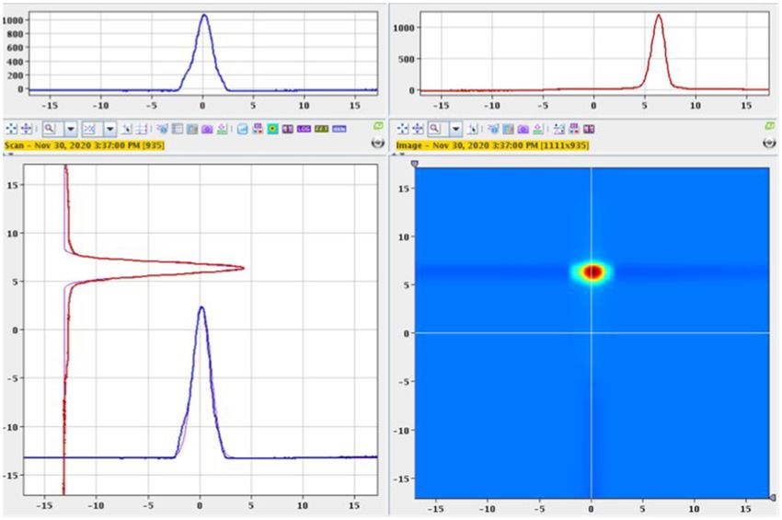Click the camera snapshot icon in Scan toolbar
This screenshot has width=782, height=520.
click(x=207, y=129)
